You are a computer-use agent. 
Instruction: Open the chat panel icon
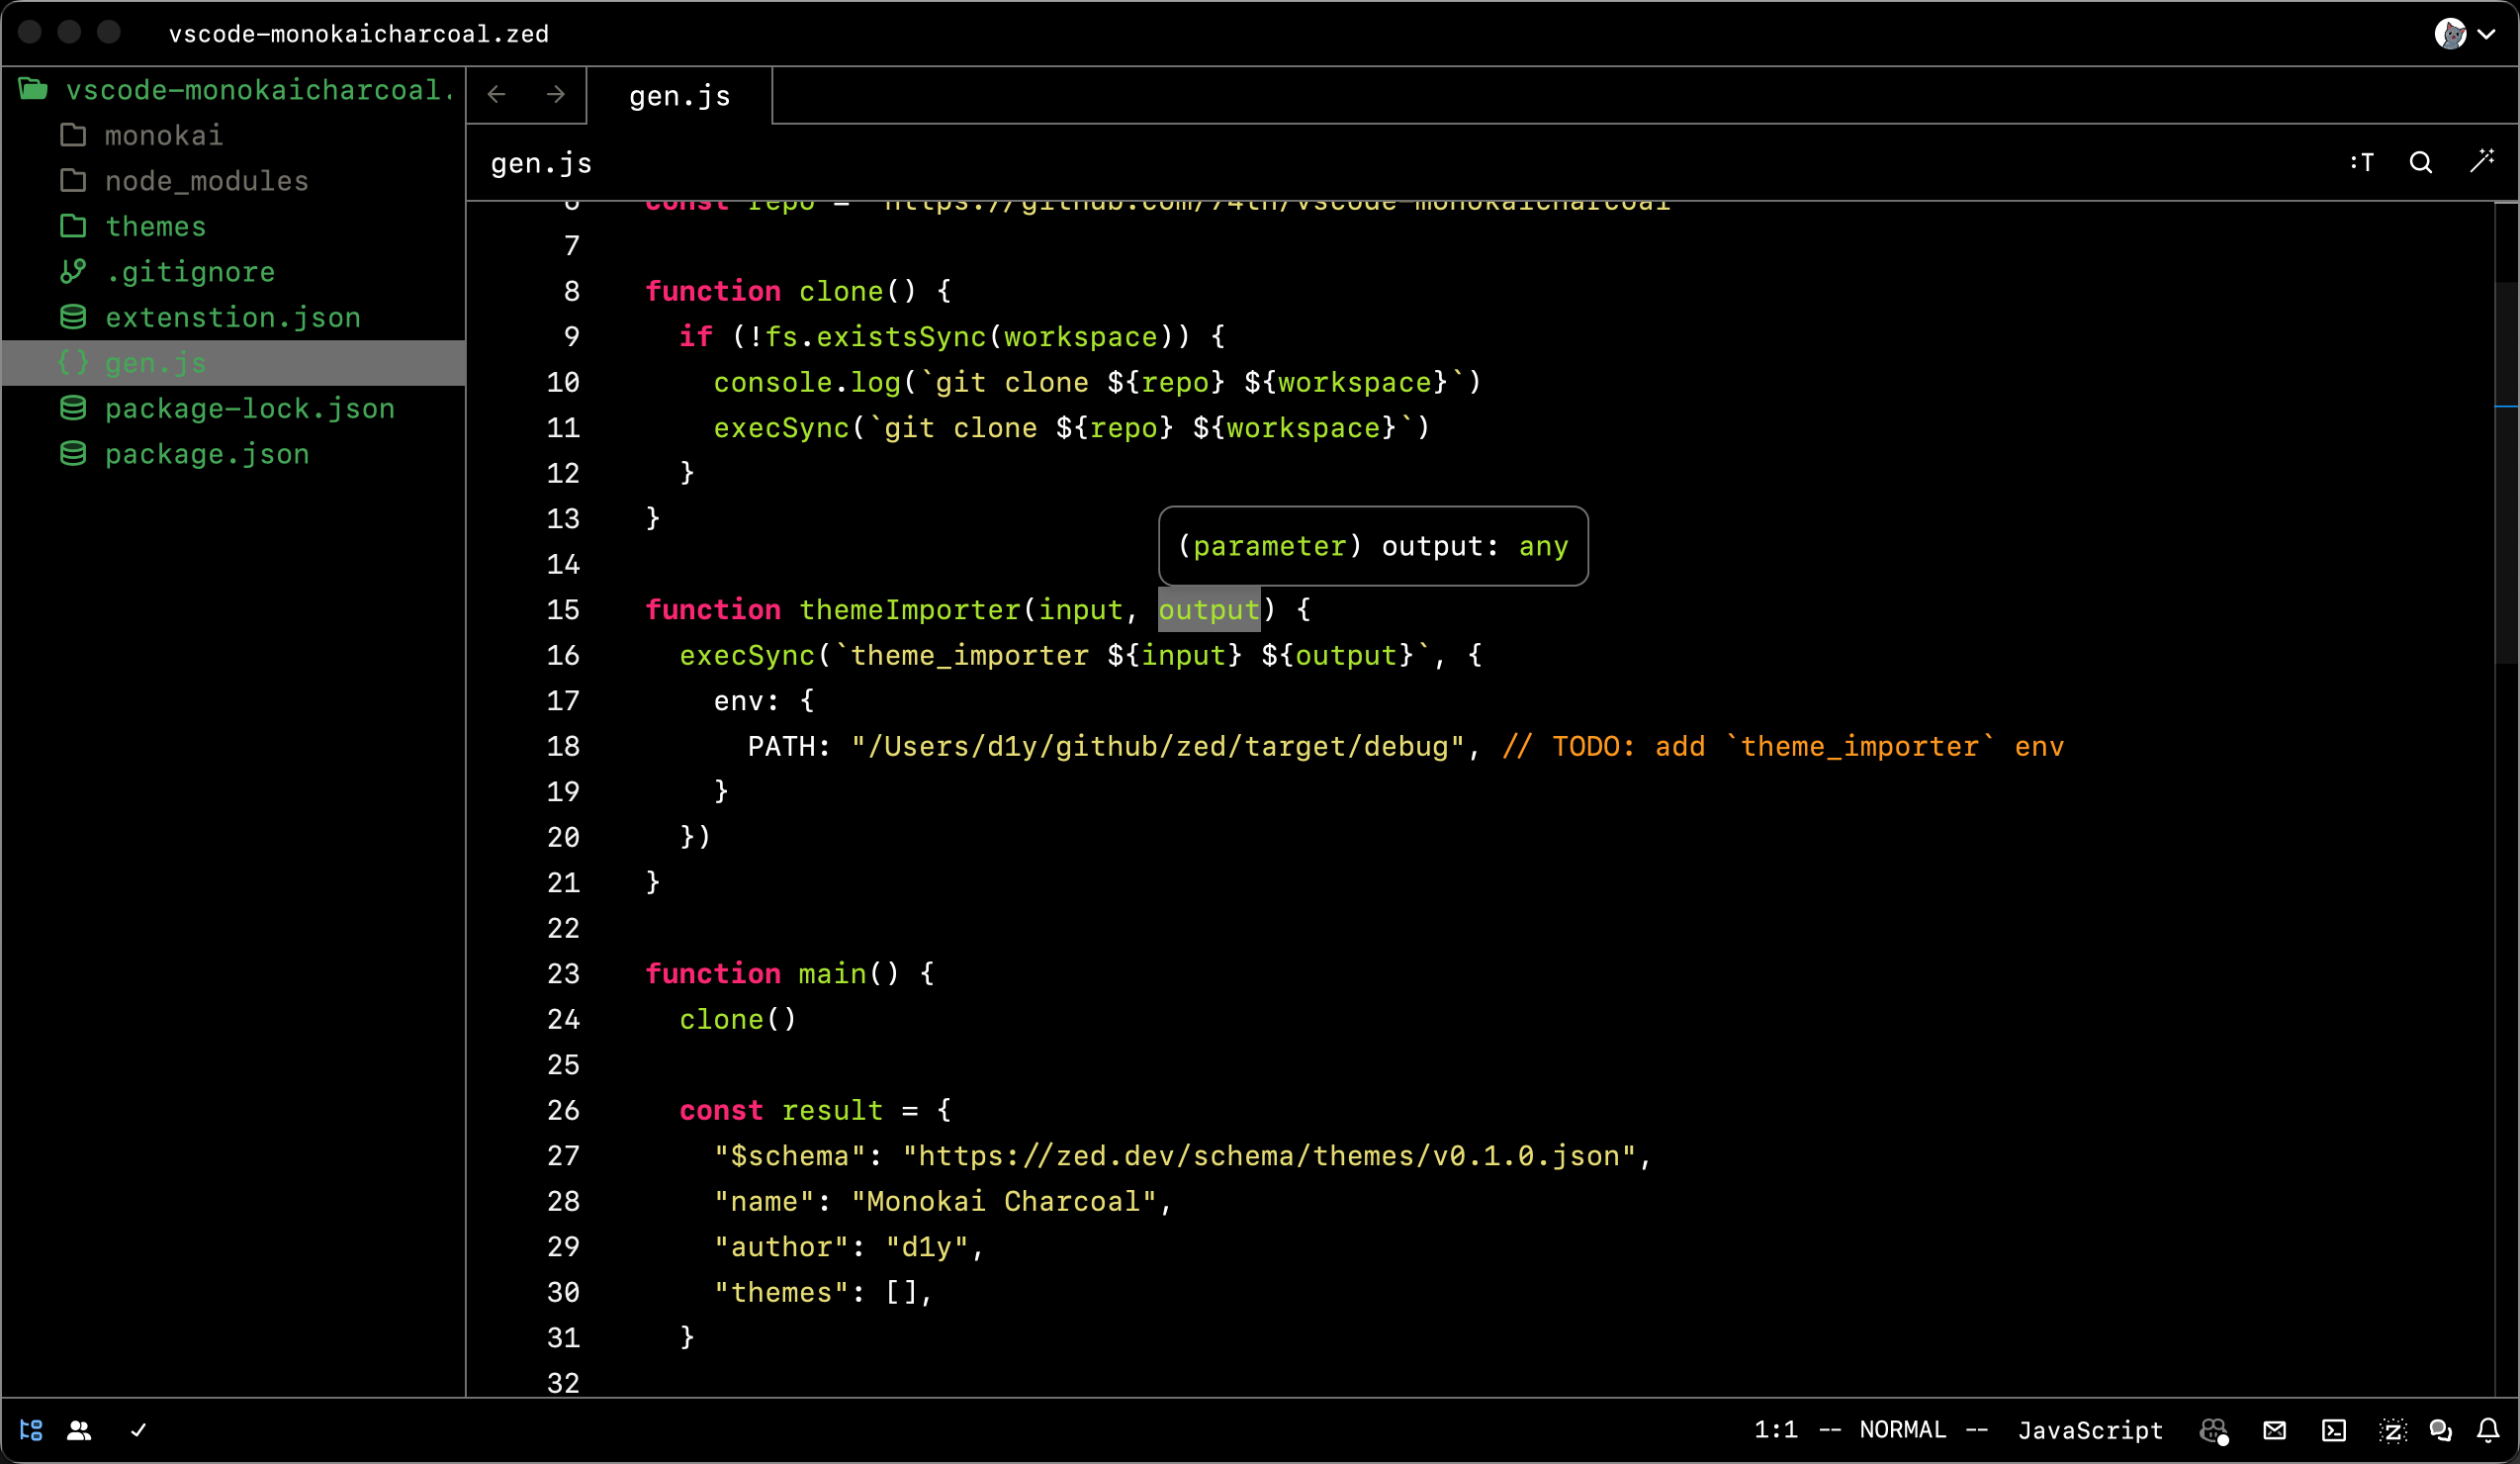[x=2440, y=1430]
